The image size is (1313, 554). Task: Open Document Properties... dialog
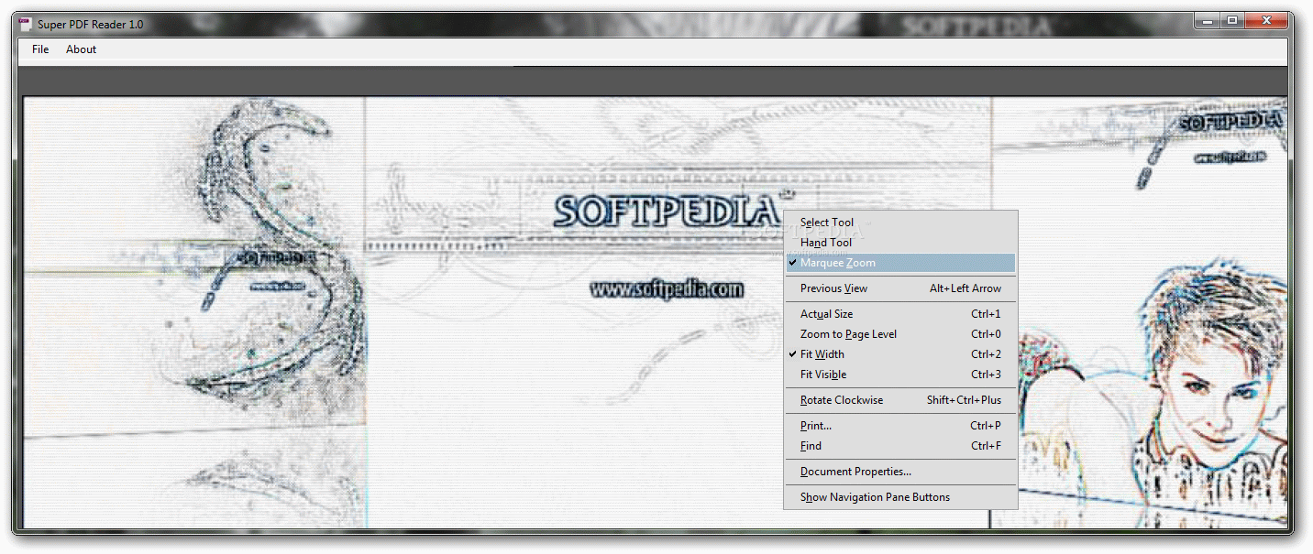tap(900, 472)
